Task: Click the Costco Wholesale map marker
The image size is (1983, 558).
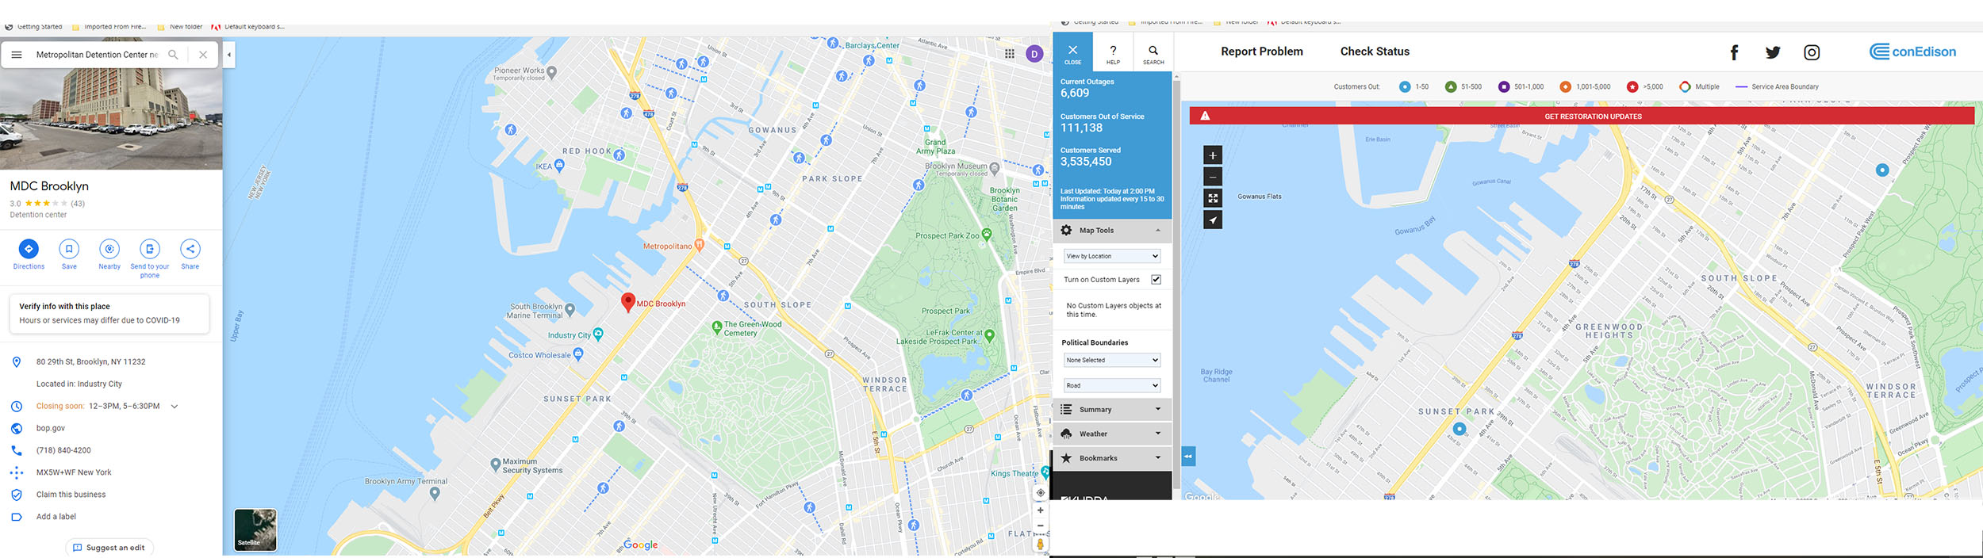Action: click(578, 354)
